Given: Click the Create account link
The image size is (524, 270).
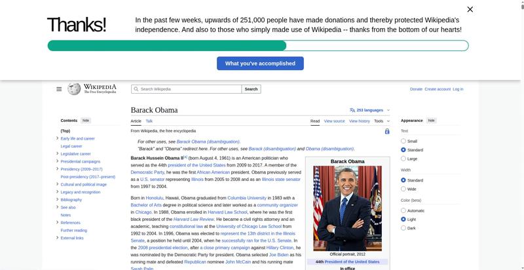Looking at the screenshot, I should [x=437, y=89].
